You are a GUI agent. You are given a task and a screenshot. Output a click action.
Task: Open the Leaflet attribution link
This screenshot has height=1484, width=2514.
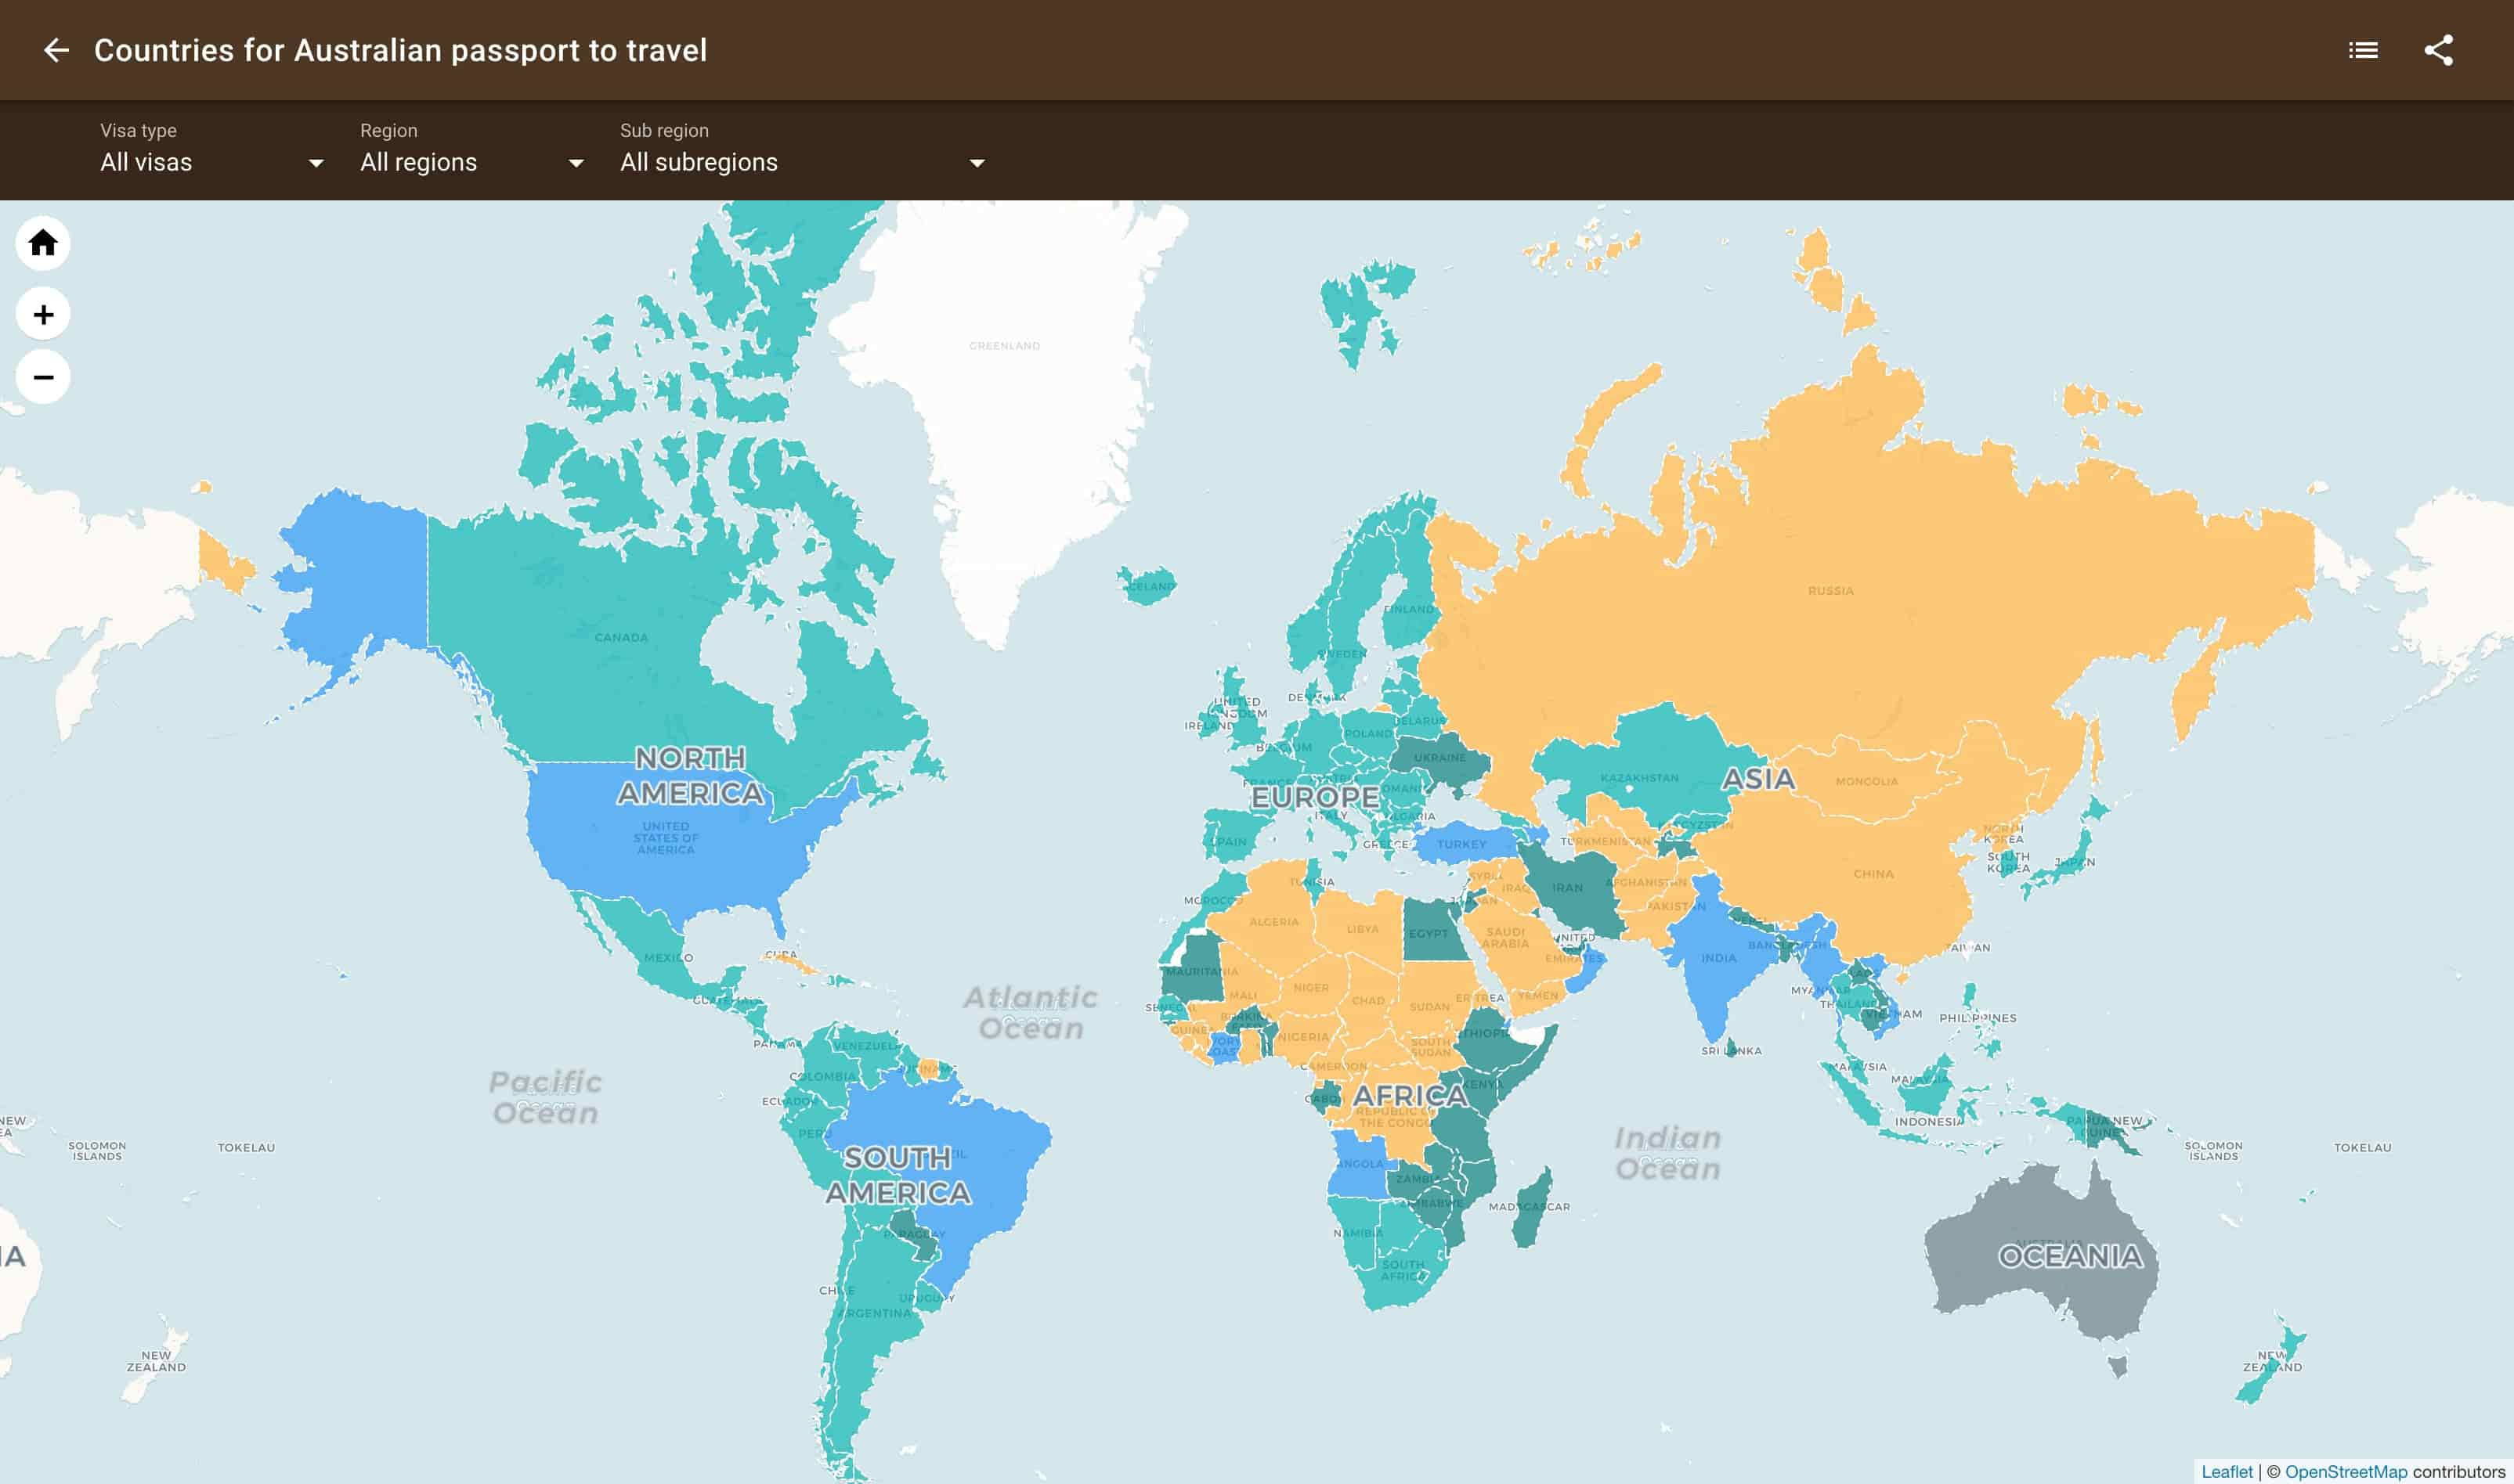point(2226,1471)
